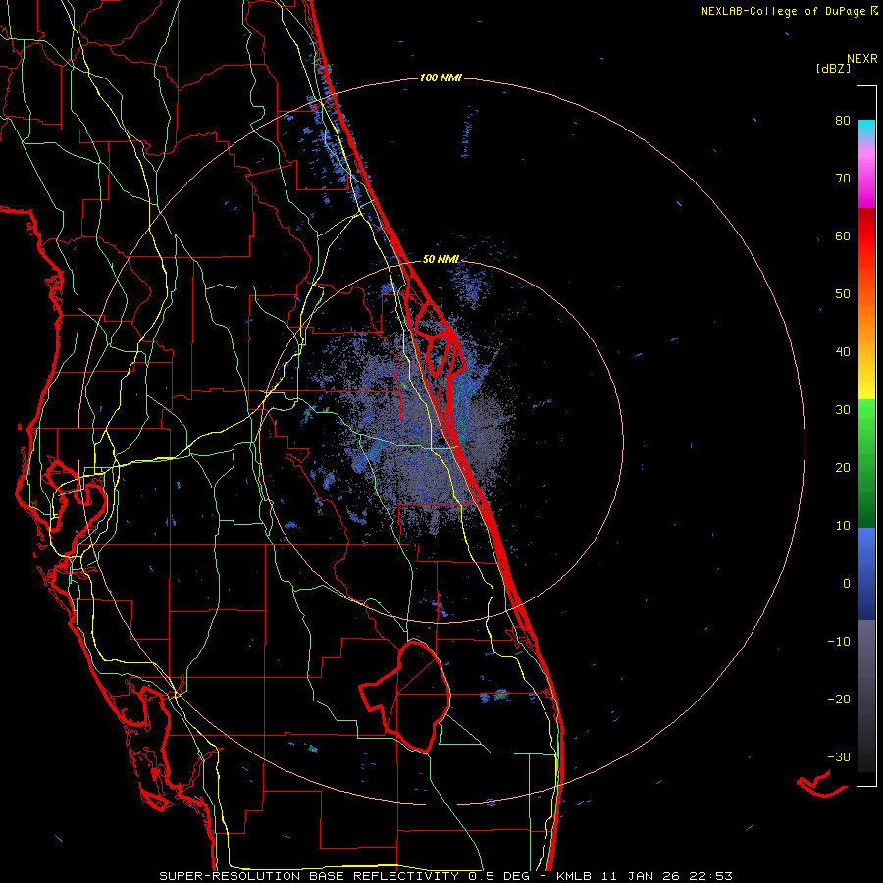Select the -30 value on the dBZ scale

839,757
